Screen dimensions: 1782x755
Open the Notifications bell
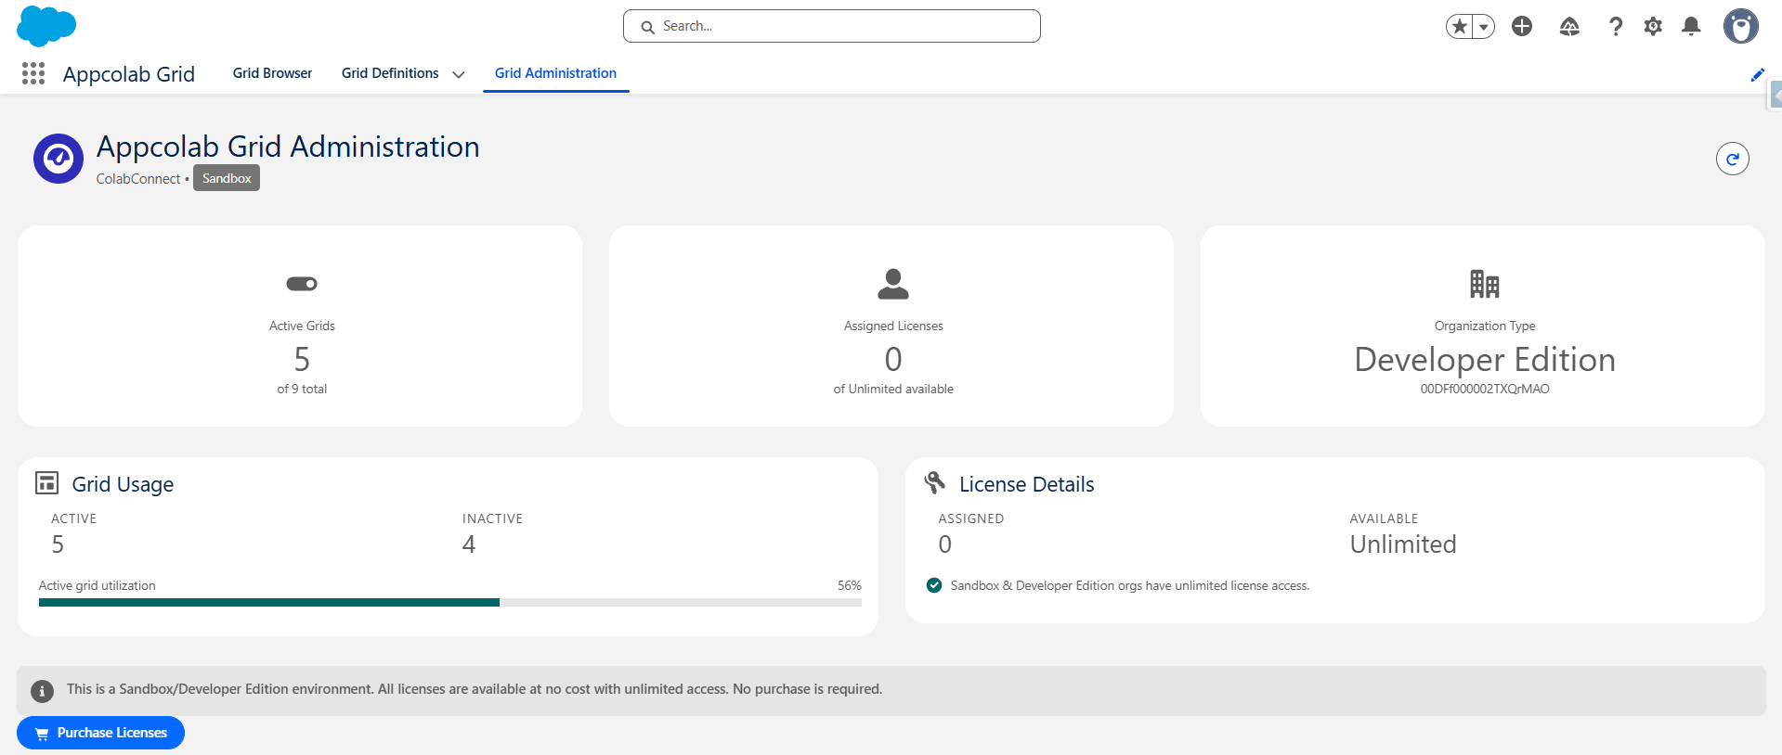pos(1691,27)
